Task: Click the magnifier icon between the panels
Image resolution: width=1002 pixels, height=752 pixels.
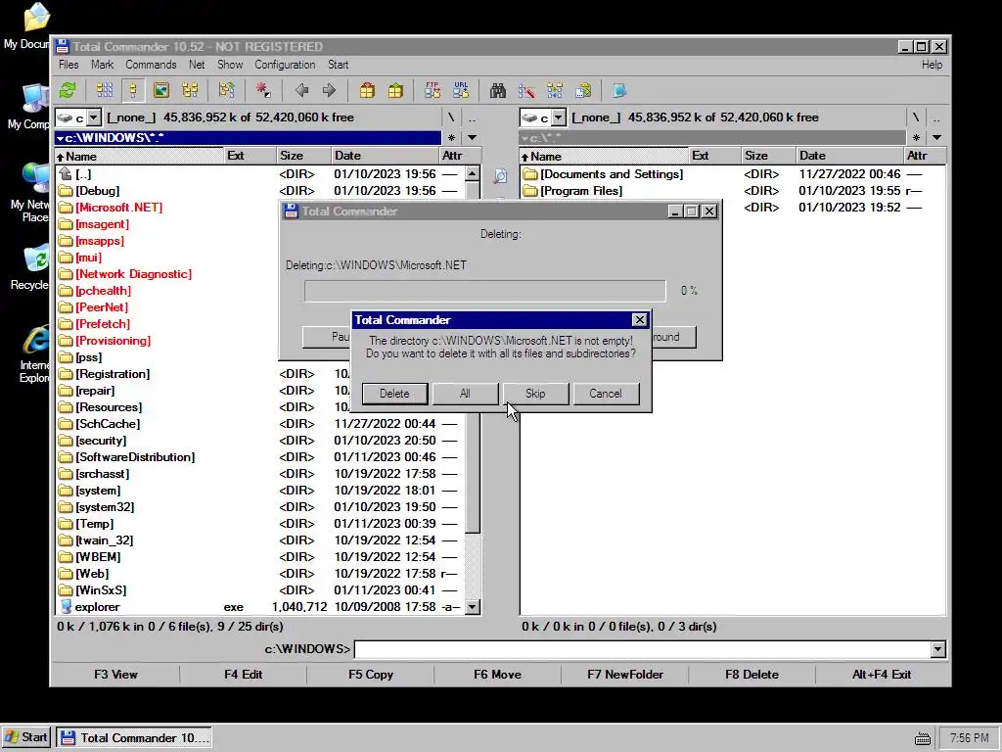Action: (x=500, y=176)
